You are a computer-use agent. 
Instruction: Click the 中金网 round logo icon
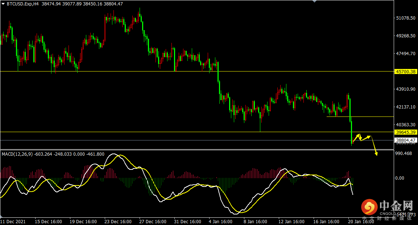pyautogui.click(x=369, y=208)
